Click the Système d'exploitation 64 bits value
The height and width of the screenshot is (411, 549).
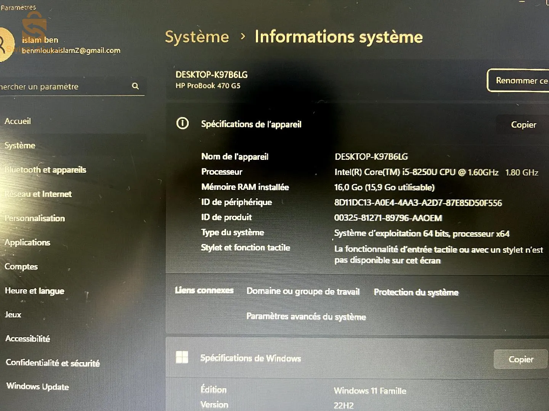click(422, 233)
